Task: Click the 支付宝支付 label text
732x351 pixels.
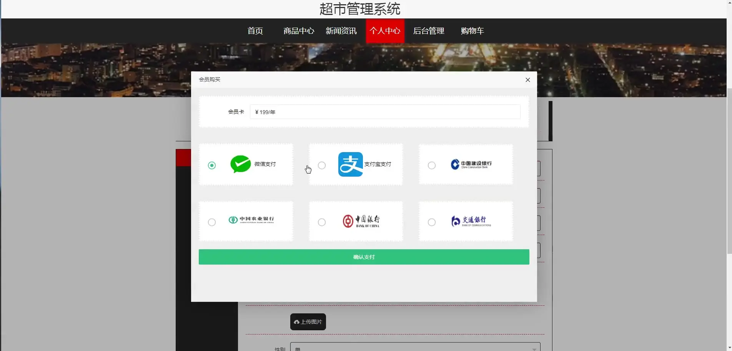Action: (378, 164)
